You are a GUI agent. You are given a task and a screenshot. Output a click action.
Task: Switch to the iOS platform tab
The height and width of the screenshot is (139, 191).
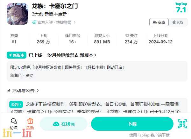coord(178,22)
